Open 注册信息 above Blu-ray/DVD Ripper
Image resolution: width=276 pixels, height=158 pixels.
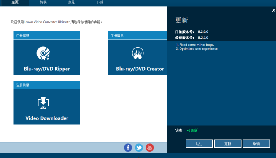tap(23, 36)
